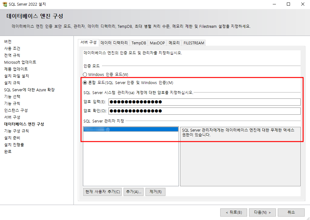Open the 데이터 디렉터리 tab
310x220 pixels.
coord(114,43)
